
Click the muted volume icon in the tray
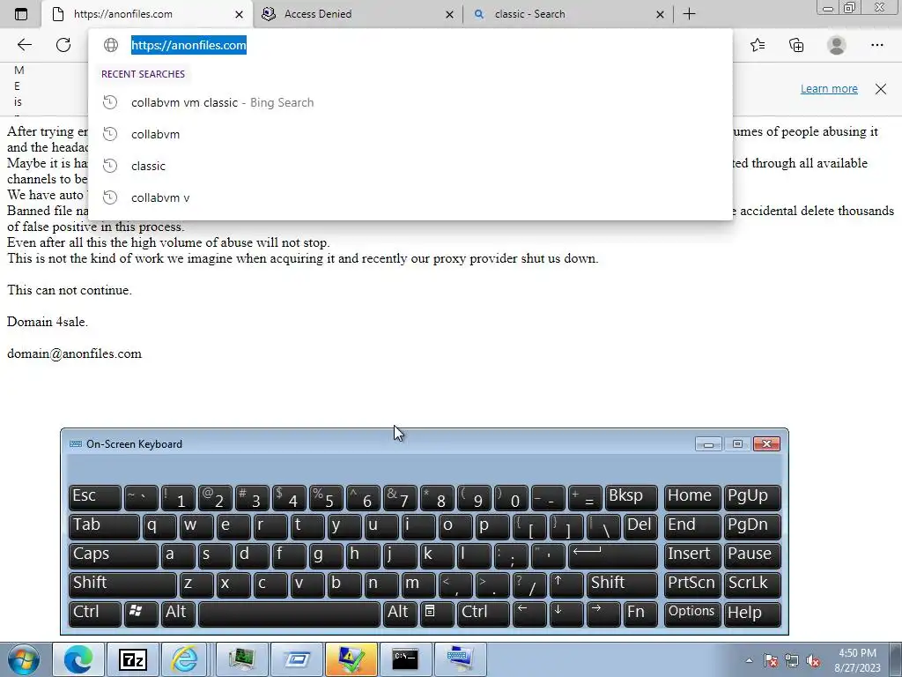pos(813,661)
